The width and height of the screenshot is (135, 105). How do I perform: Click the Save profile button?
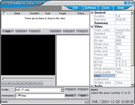tap(83, 90)
